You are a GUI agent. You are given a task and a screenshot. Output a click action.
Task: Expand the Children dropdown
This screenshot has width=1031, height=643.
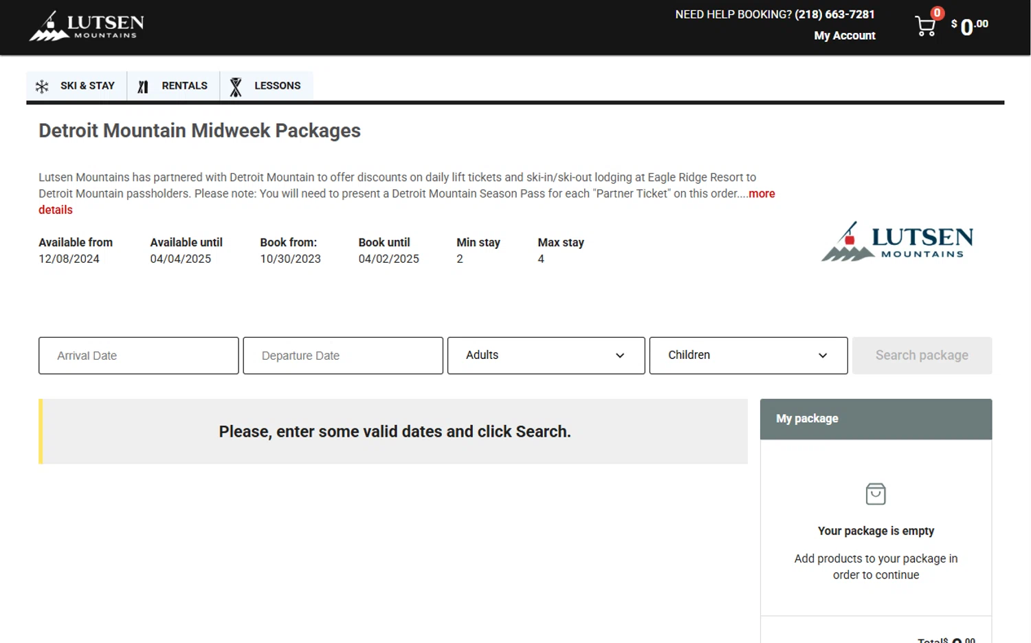coord(749,356)
